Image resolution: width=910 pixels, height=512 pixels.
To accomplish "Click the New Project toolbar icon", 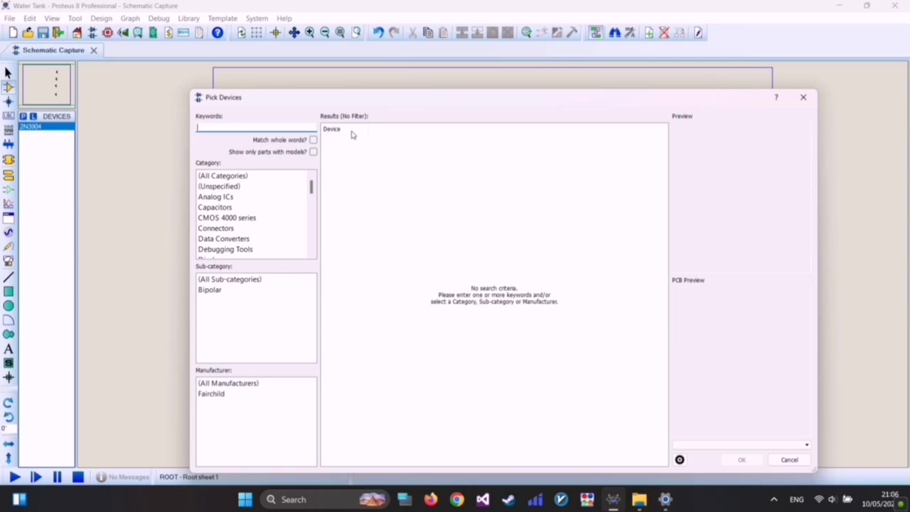I will pyautogui.click(x=13, y=33).
